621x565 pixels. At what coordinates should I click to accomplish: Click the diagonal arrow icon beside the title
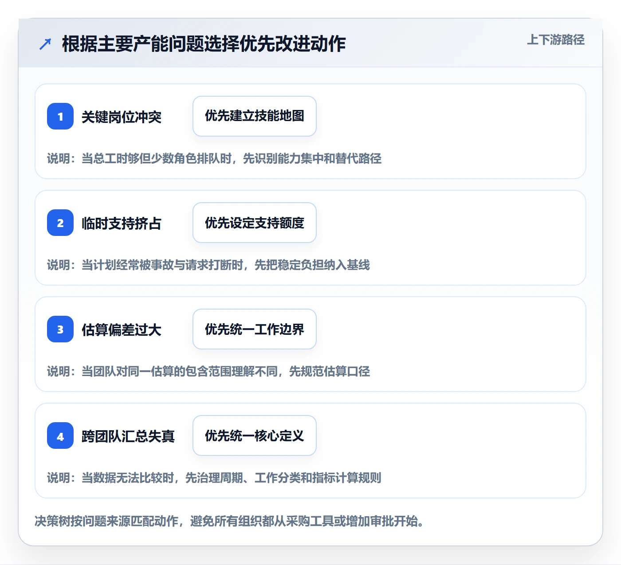point(45,44)
